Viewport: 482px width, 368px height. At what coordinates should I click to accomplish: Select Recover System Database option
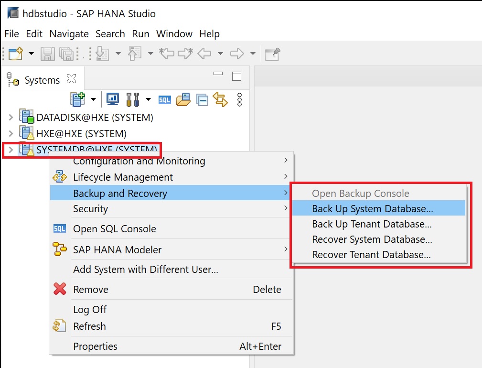tap(379, 239)
